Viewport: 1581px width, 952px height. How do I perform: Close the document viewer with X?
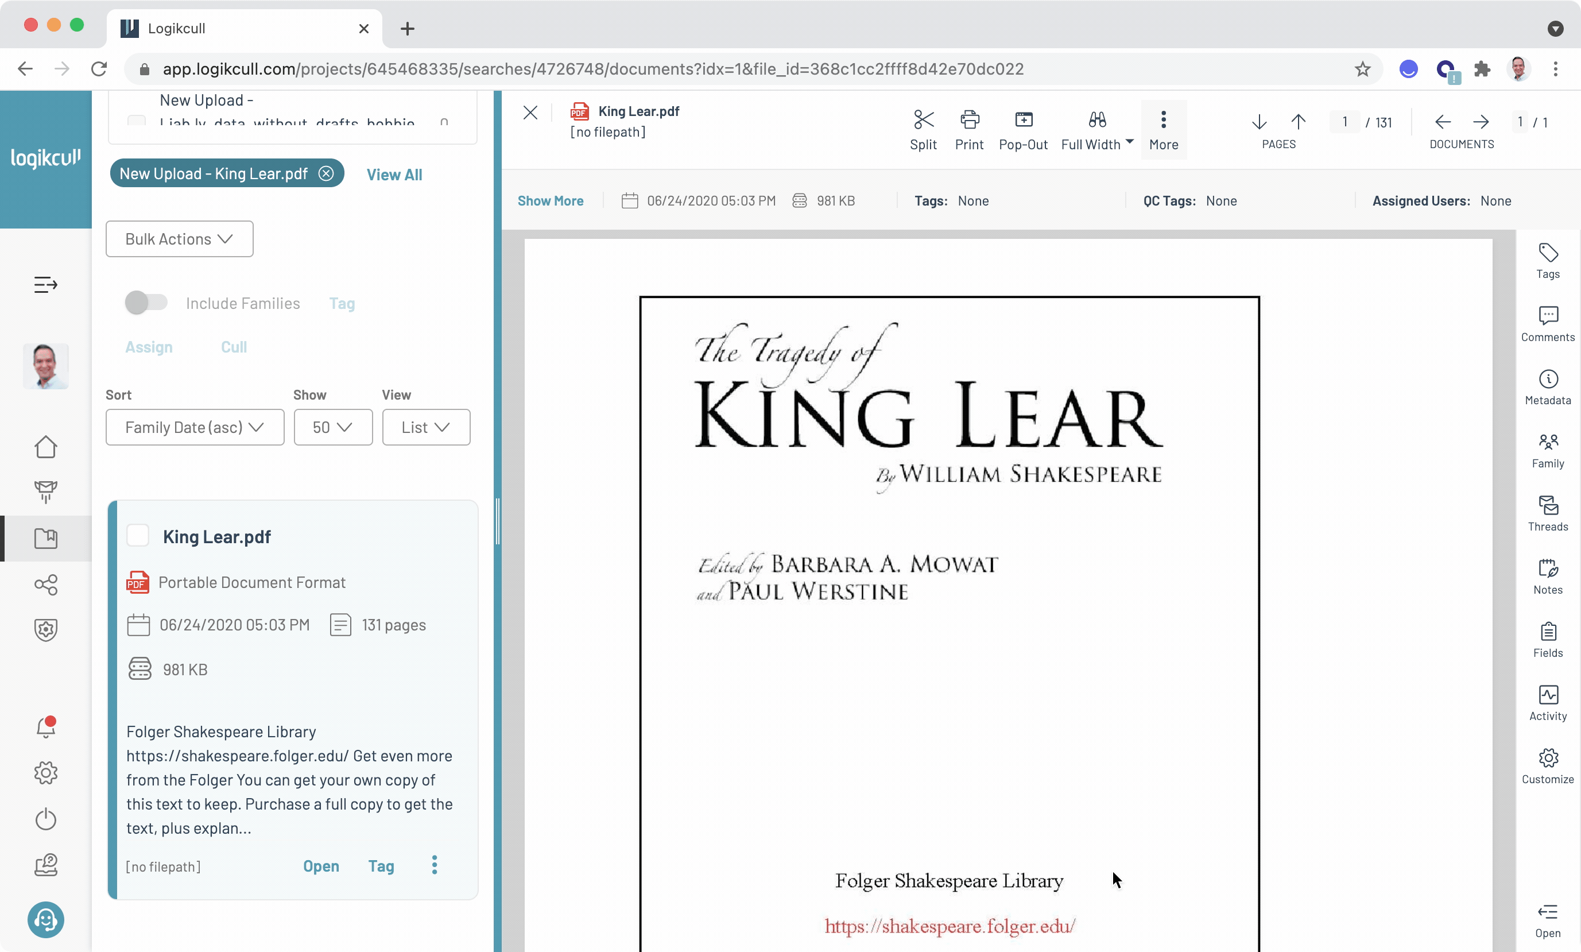point(530,113)
